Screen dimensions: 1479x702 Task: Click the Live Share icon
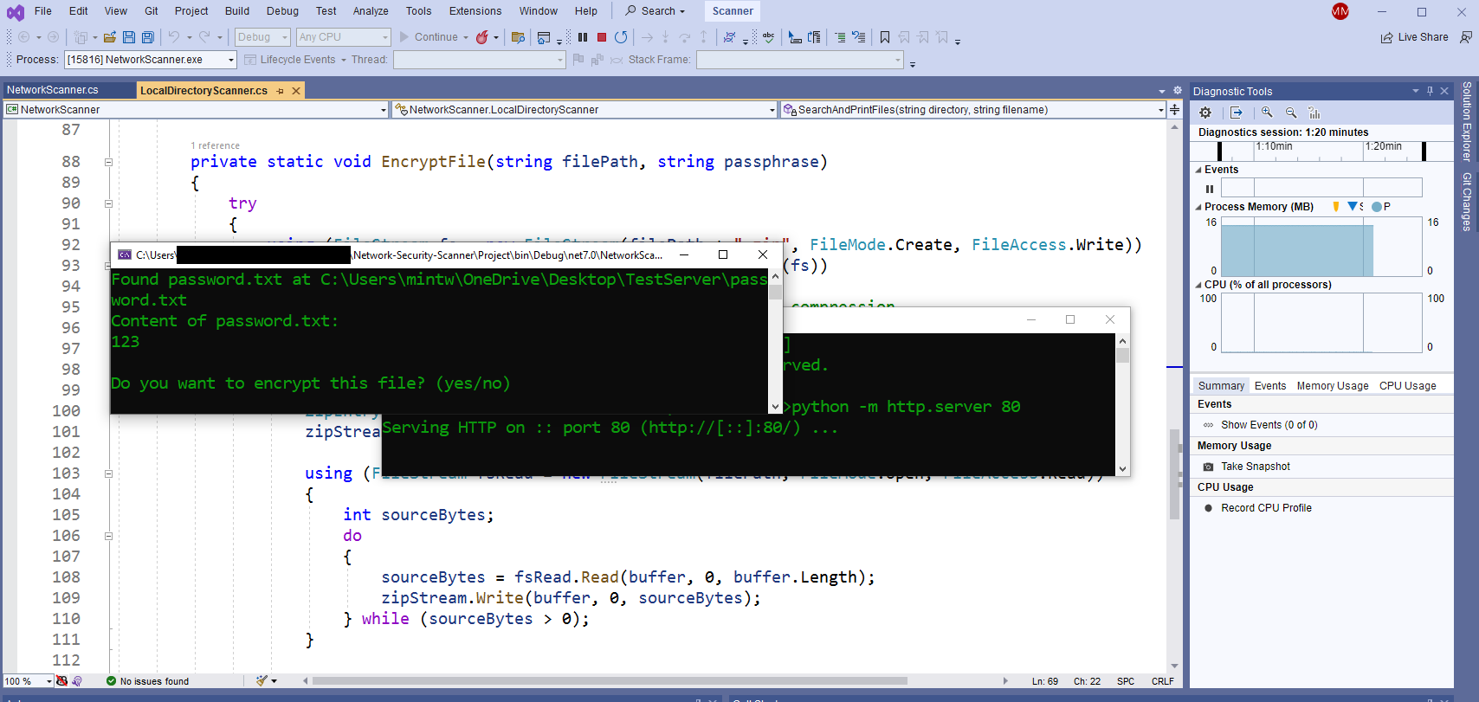point(1386,37)
